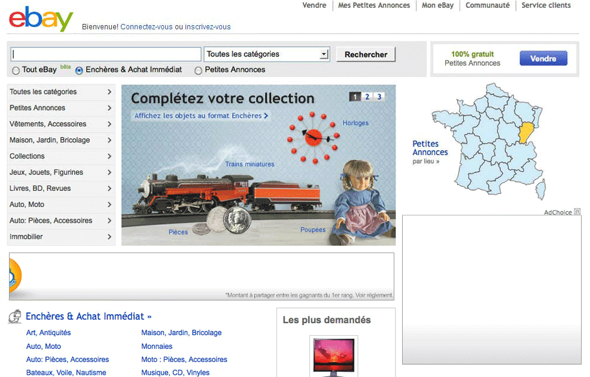Select the Tout eBay radio option
Screen dimensions: 590x377
point(16,71)
